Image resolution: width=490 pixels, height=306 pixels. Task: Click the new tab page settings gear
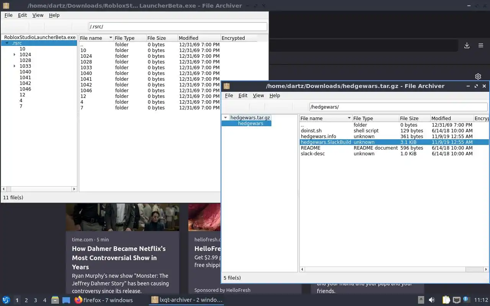pos(478,76)
